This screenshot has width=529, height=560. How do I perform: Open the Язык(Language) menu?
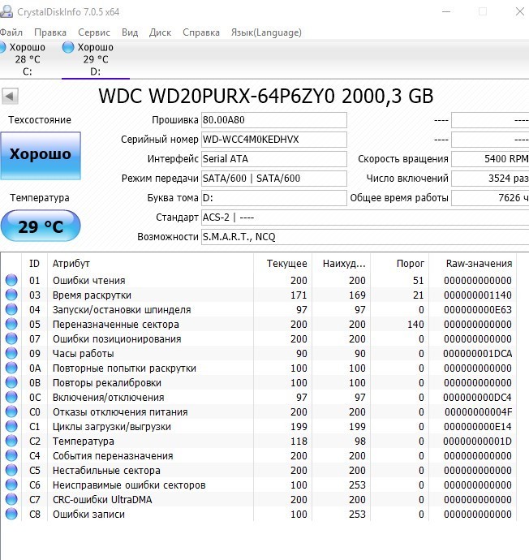click(x=266, y=32)
